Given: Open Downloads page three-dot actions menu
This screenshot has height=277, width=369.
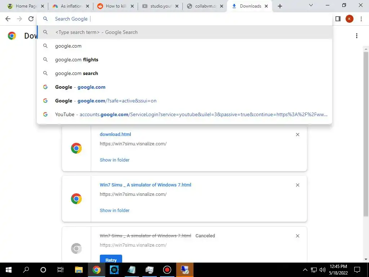Looking at the screenshot, I should 357,36.
